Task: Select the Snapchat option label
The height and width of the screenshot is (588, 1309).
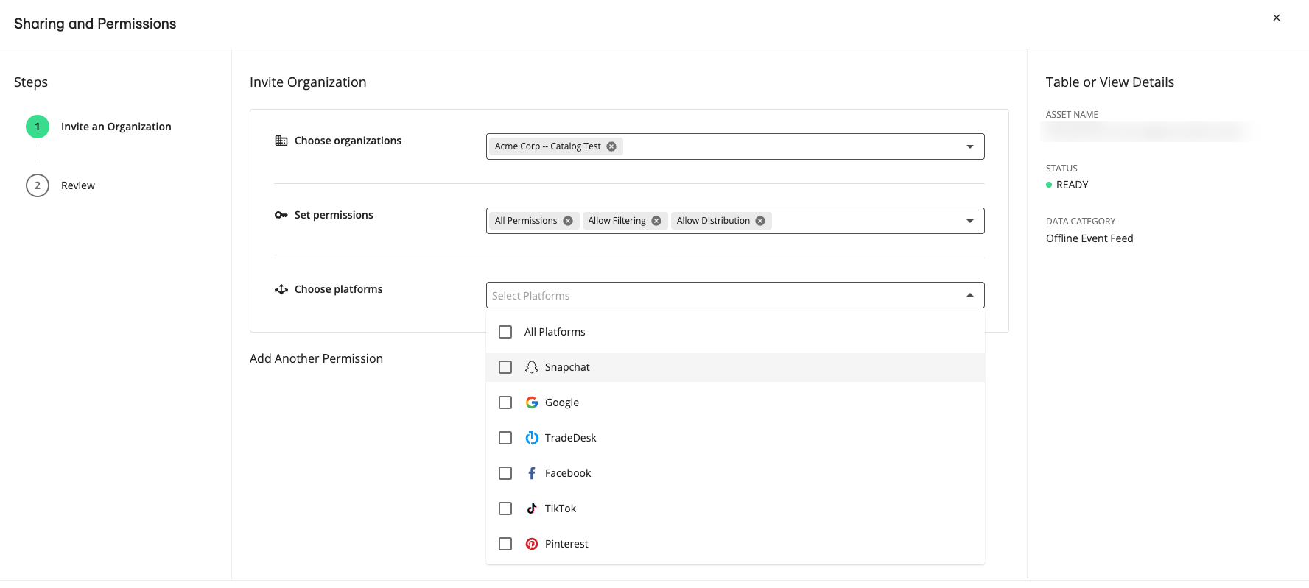Action: point(567,367)
